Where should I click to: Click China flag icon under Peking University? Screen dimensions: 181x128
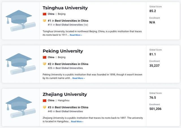[x=44, y=57]
